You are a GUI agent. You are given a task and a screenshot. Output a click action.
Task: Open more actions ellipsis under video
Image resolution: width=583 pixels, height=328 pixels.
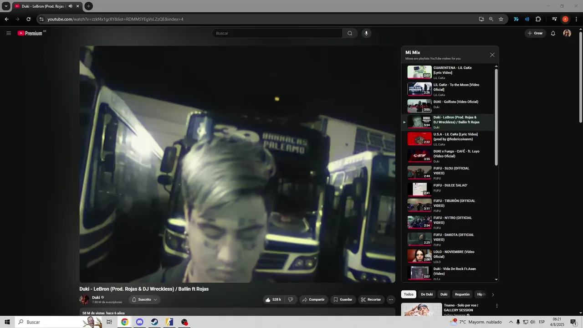[391, 300]
